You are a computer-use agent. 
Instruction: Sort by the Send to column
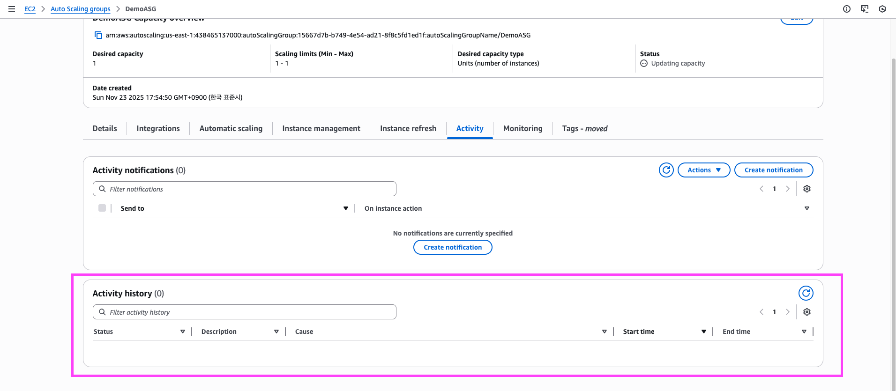[x=346, y=208]
